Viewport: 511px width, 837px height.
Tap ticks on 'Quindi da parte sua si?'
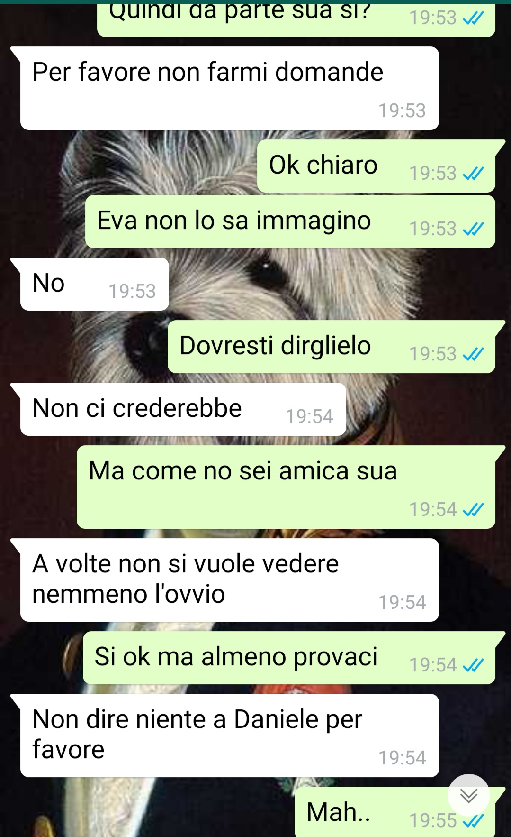click(x=473, y=18)
